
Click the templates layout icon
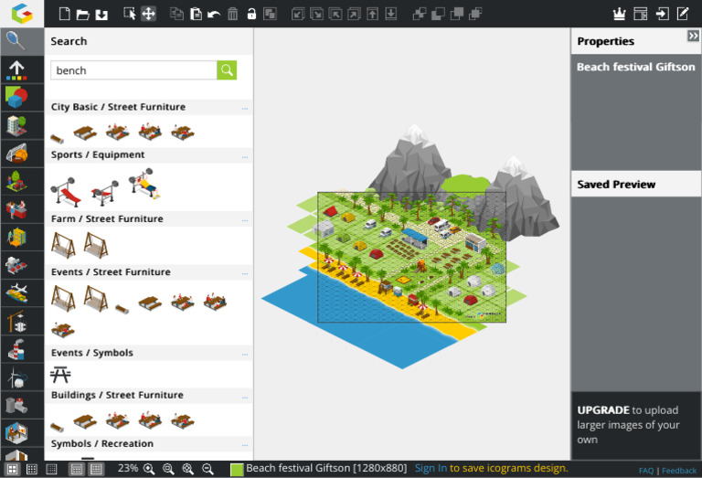640,14
